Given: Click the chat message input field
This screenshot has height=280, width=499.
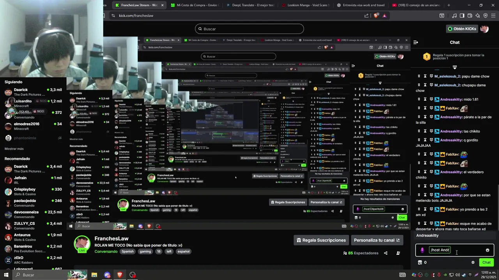Looking at the screenshot, I should point(455,250).
